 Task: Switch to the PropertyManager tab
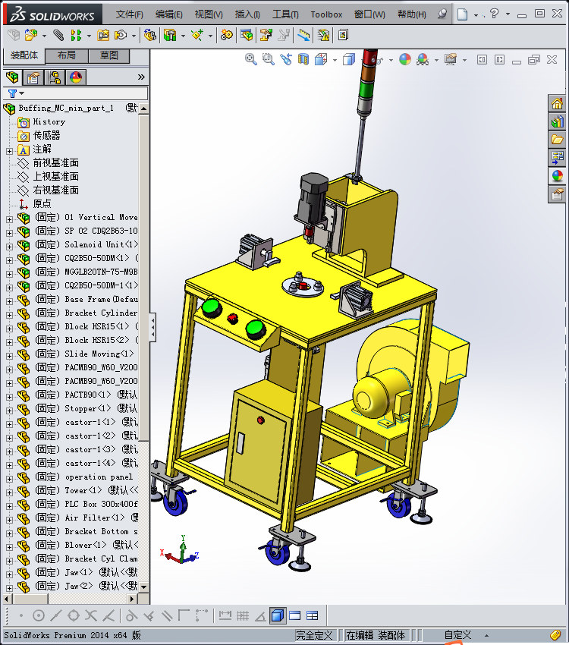click(x=33, y=77)
